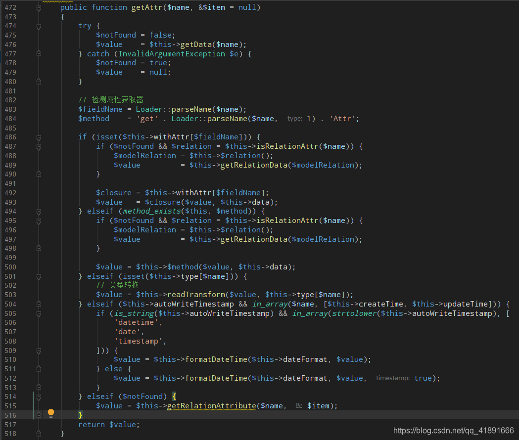The height and width of the screenshot is (440, 519).
Task: Fold the elseif notFound block at line 514
Action: point(39,396)
